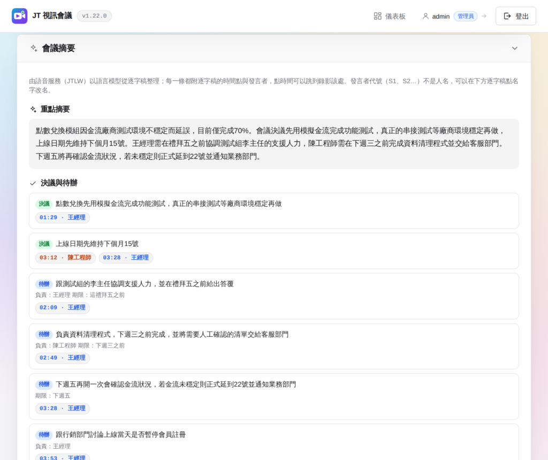Image resolution: width=548 pixels, height=460 pixels.
Task: Collapse the 會議摘要 panel chevron
Action: (x=514, y=48)
